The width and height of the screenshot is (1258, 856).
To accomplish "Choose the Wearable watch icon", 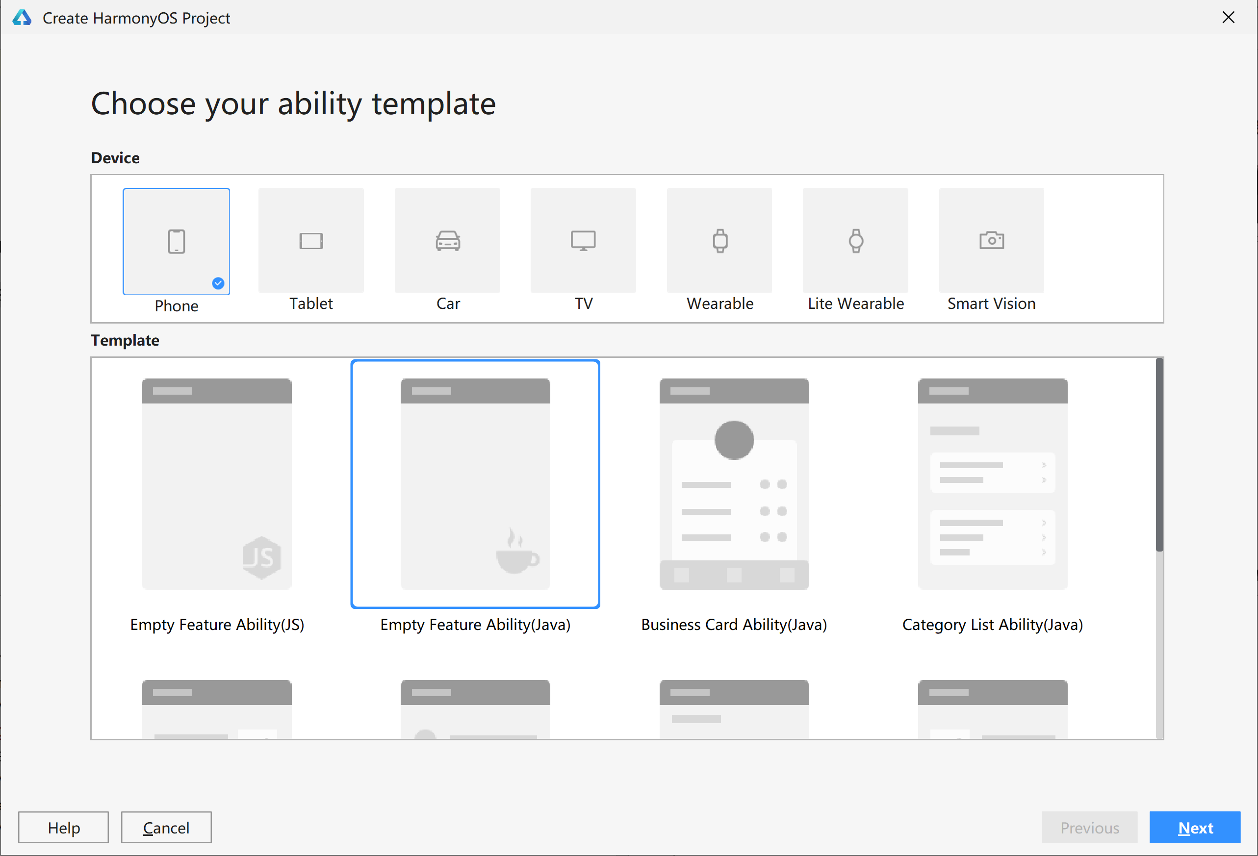I will pos(720,240).
